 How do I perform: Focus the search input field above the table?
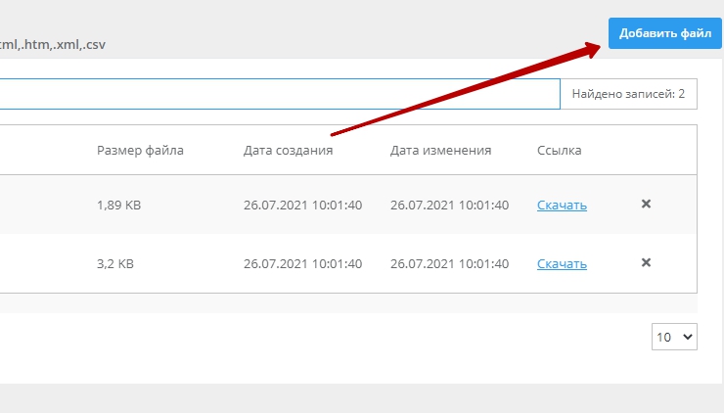274,95
